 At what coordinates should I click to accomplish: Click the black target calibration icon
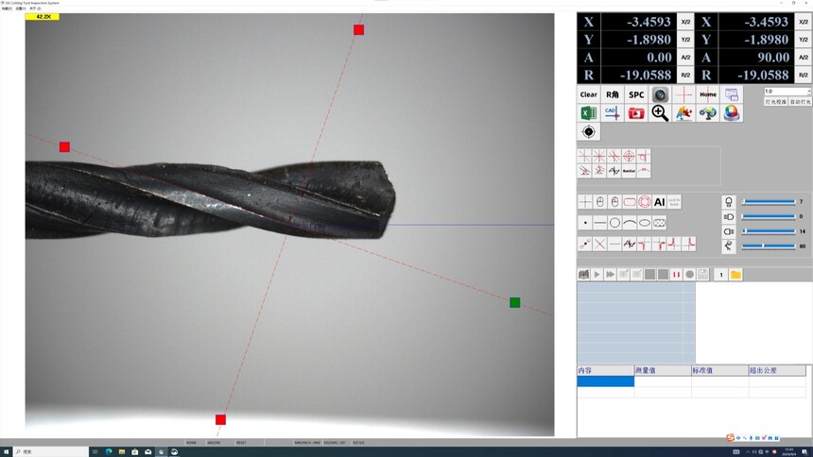[x=589, y=131]
